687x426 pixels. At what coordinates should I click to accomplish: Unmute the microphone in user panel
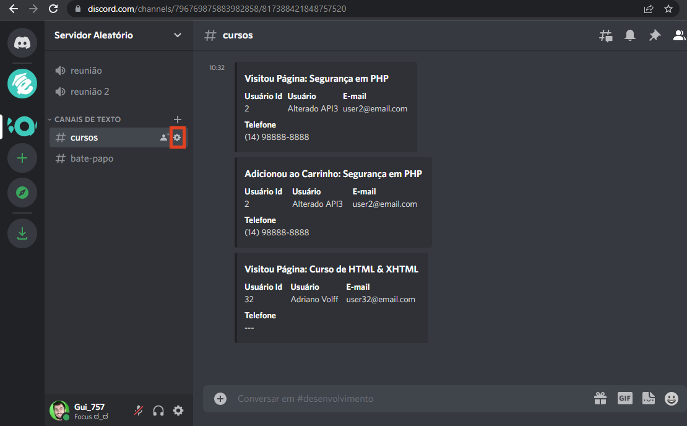(x=139, y=411)
